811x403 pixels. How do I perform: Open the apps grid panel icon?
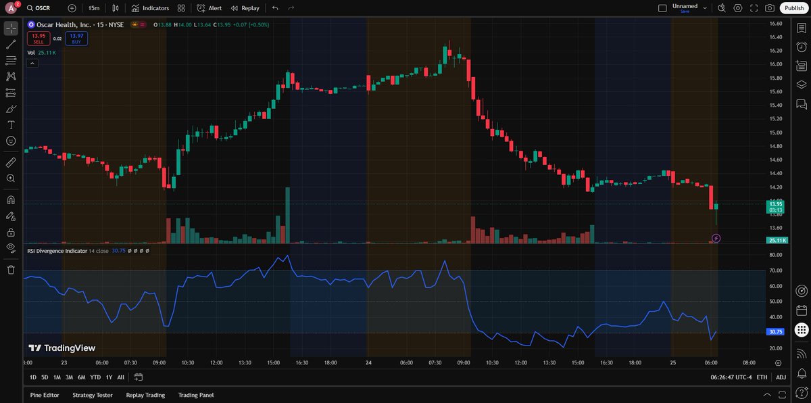coord(802,330)
